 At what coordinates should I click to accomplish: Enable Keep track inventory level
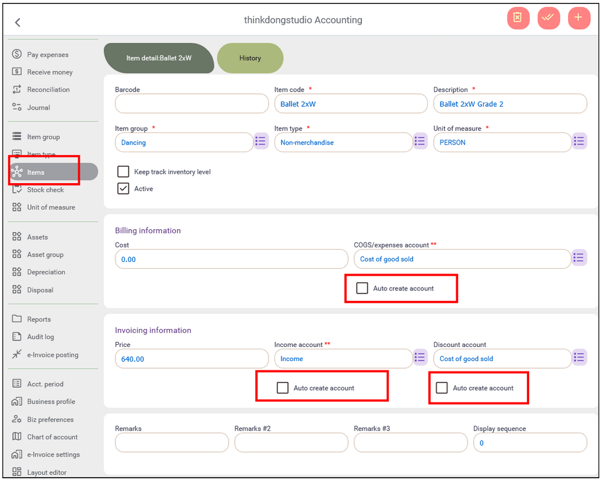[123, 171]
